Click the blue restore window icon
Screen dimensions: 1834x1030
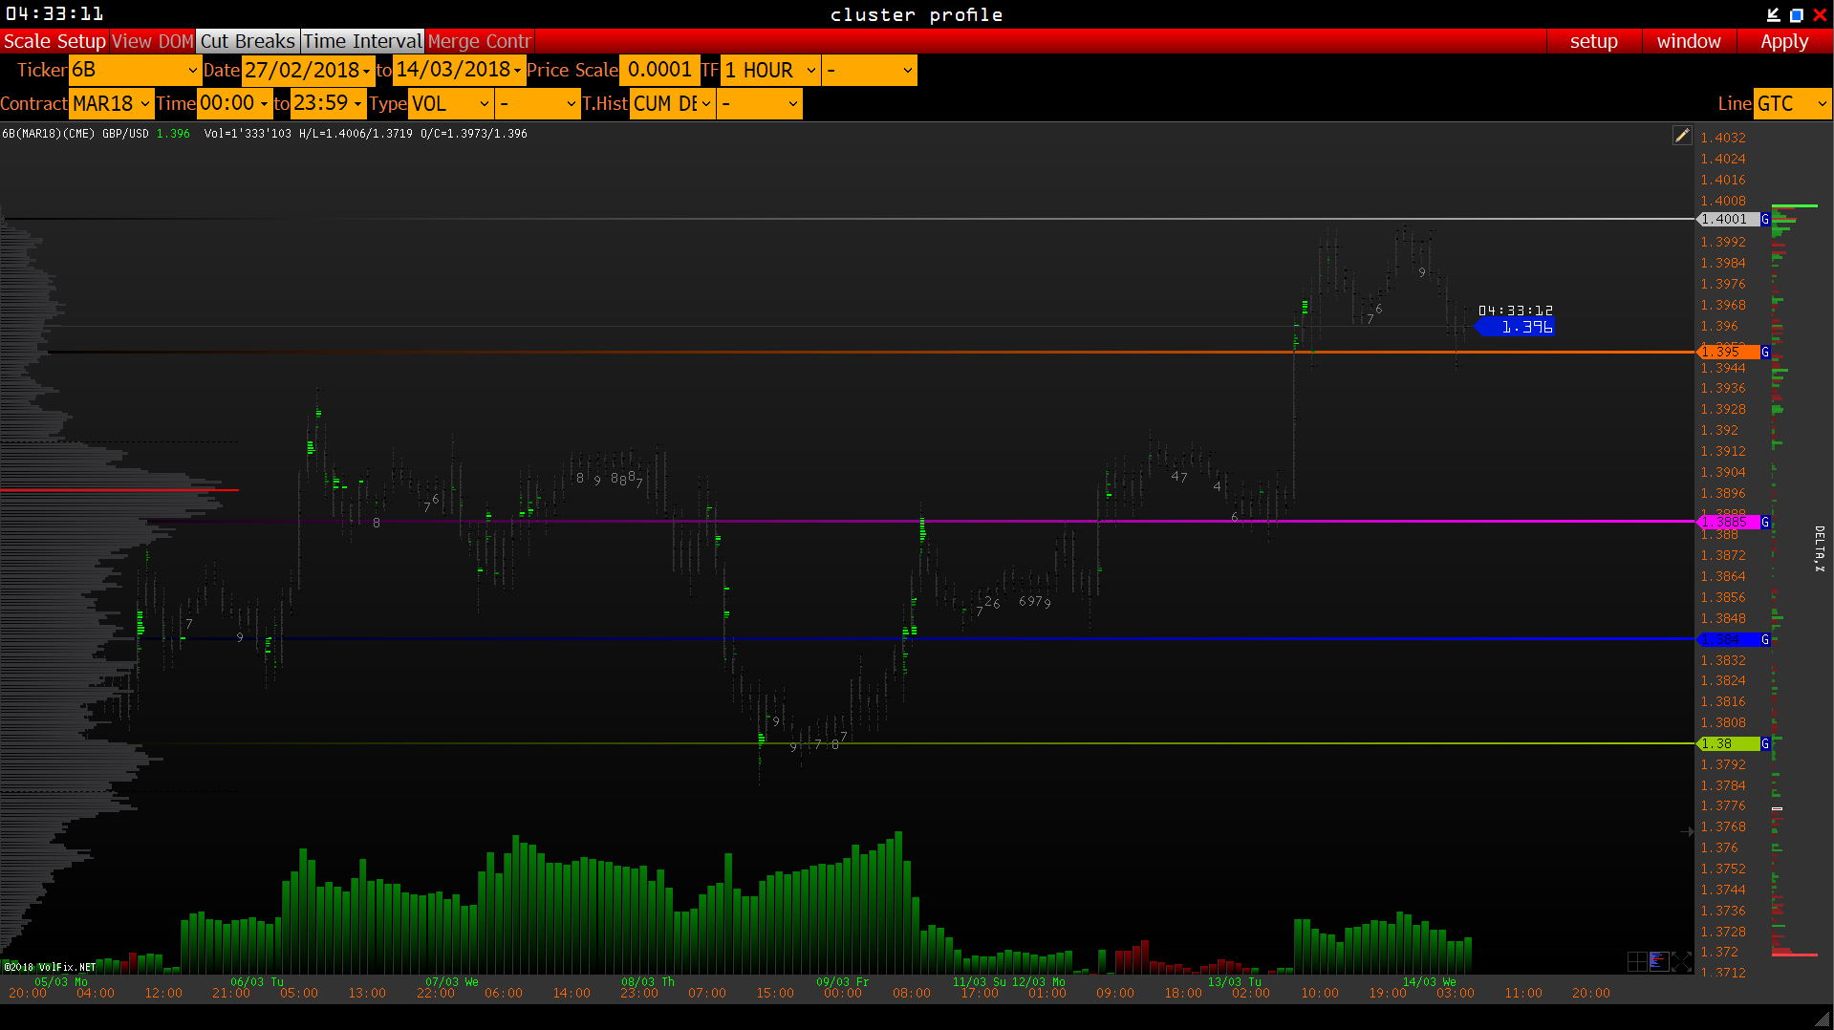coord(1796,14)
